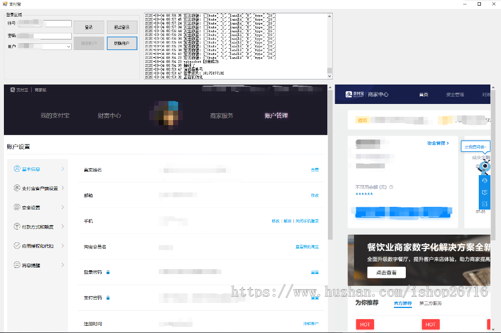The height and width of the screenshot is (333, 501).
Task: Click the 支付宝客户端设置 sidebar icon
Action: tap(17, 188)
